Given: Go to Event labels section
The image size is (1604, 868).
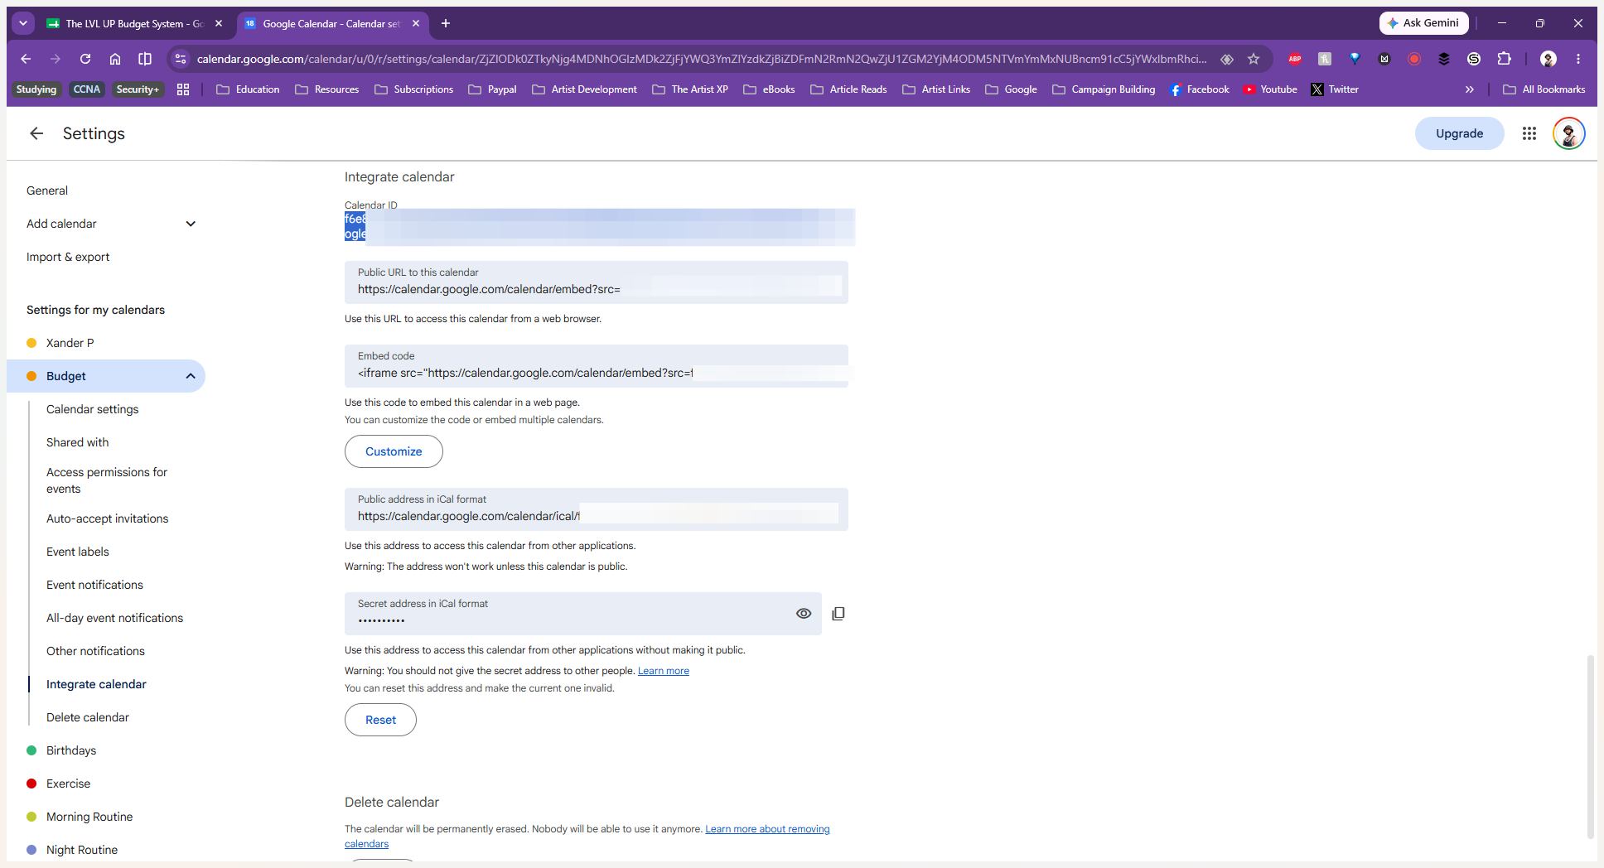Looking at the screenshot, I should click(78, 552).
